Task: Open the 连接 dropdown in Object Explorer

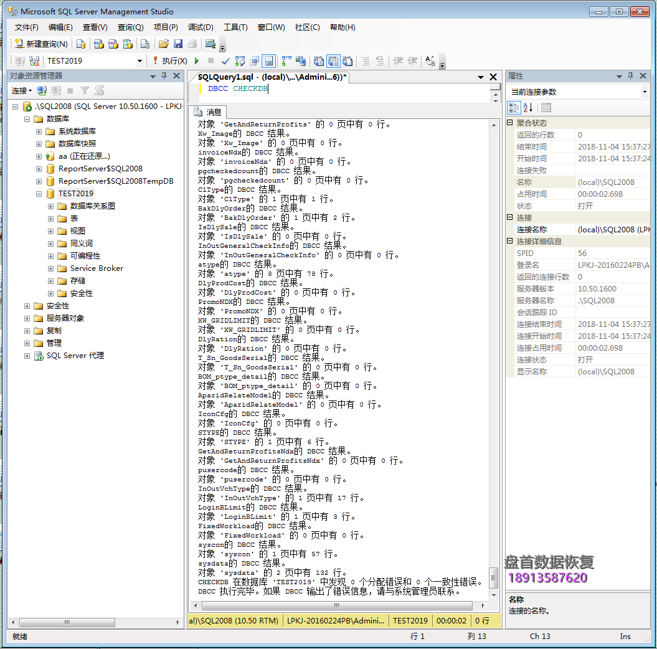Action: (22, 90)
